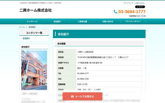Open the トップページ menu item
The width and height of the screenshot is (165, 103).
click(x=32, y=21)
